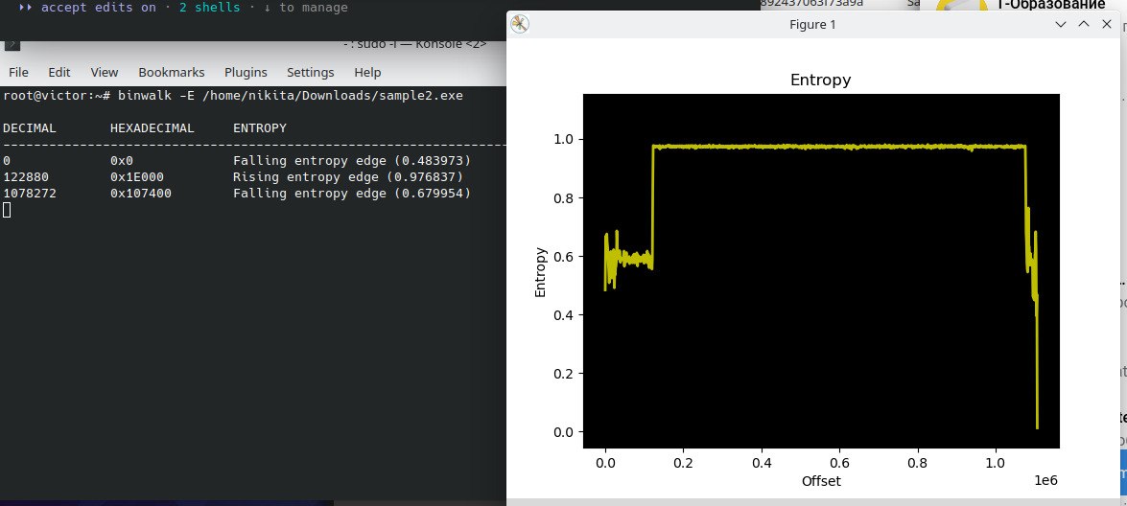Click the y-axis tick label 1.0
The height and width of the screenshot is (506, 1127).
click(x=563, y=139)
